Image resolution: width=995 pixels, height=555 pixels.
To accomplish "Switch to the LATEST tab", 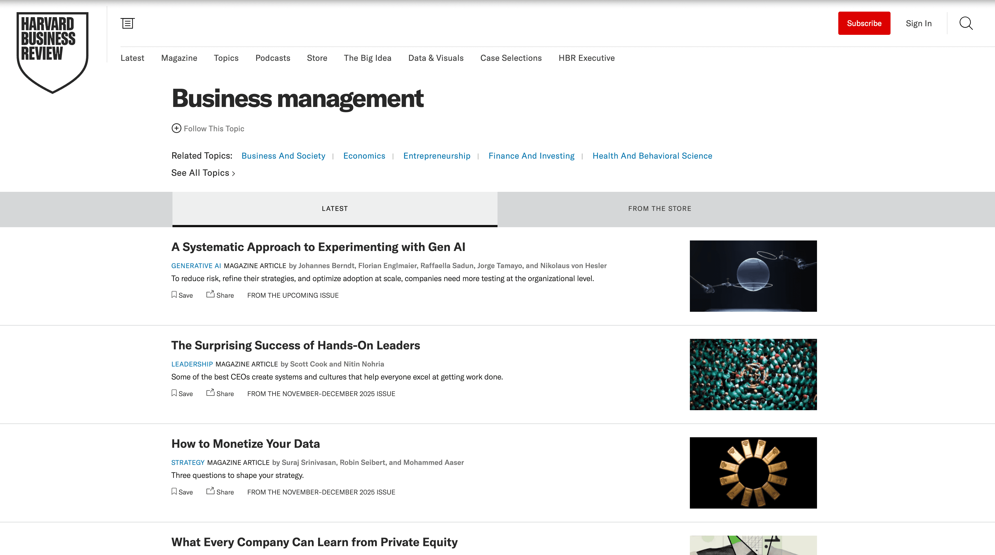I will [335, 209].
